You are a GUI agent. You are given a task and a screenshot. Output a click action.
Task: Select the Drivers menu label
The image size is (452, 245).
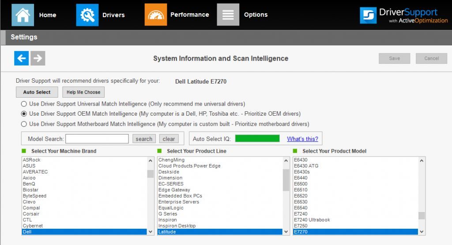click(x=113, y=15)
